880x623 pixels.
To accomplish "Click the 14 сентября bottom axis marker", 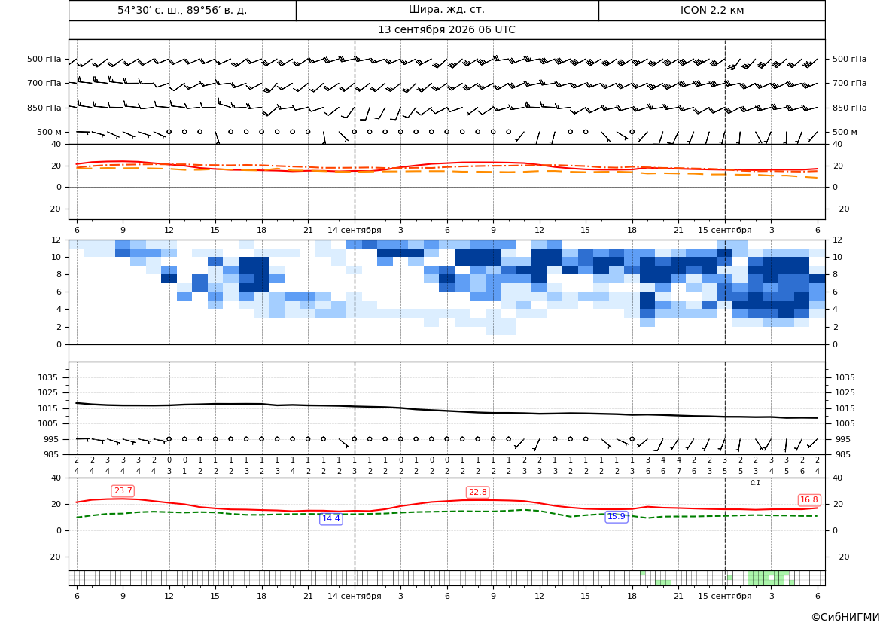I will (354, 596).
